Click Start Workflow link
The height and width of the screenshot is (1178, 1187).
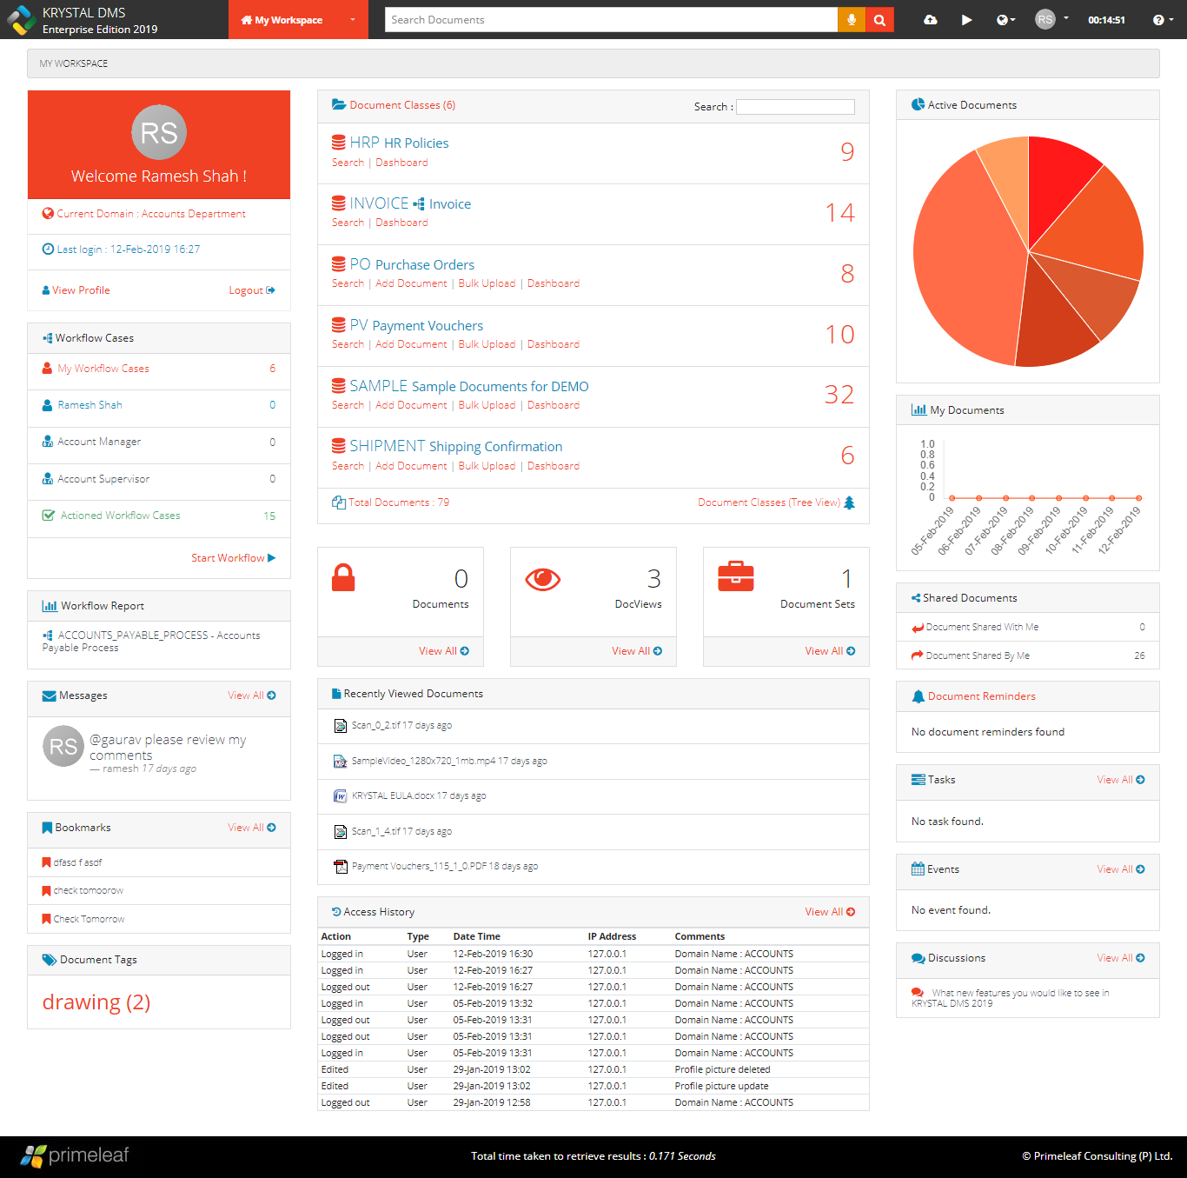234,558
